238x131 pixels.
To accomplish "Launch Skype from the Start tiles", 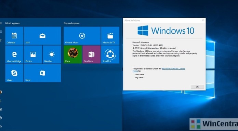I will point(14,73).
